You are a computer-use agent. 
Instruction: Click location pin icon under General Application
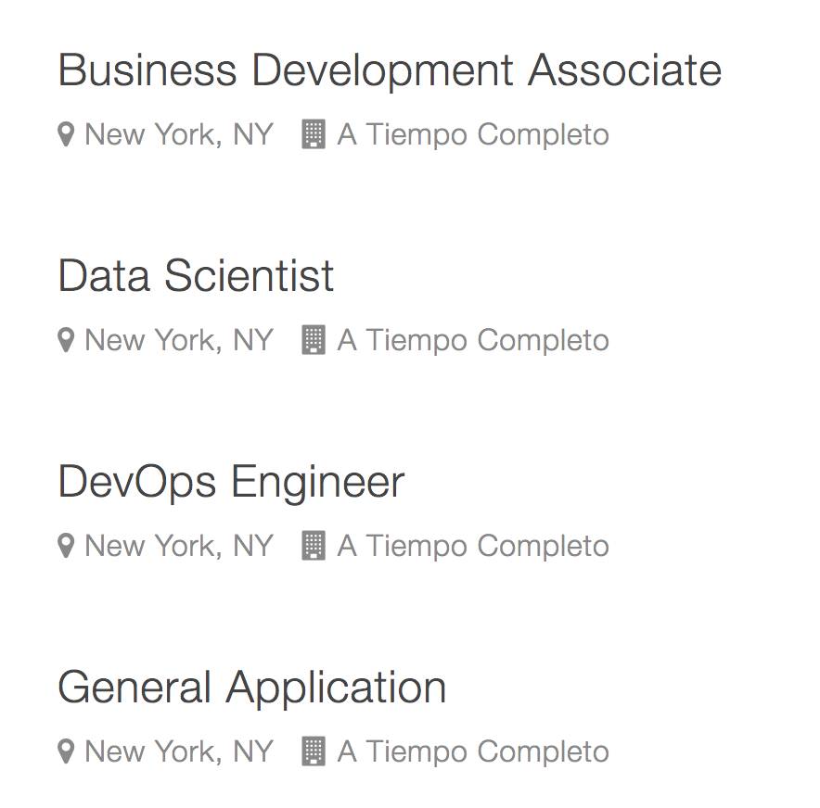66,752
